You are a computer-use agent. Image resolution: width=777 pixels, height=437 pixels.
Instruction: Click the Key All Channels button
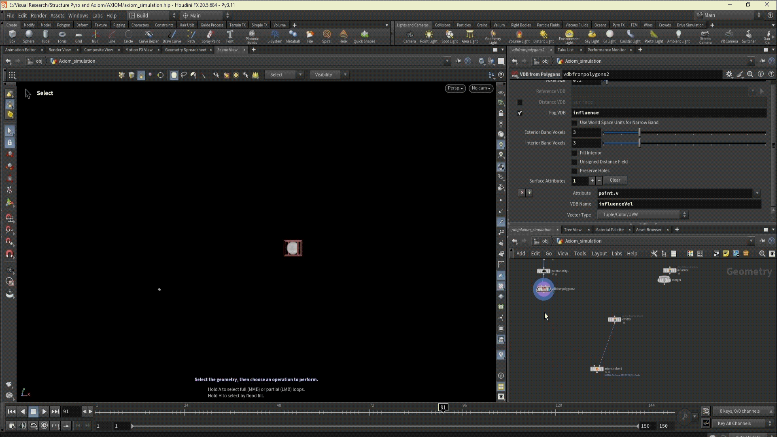(734, 424)
